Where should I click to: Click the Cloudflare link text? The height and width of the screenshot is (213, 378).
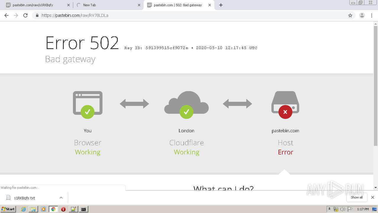(x=186, y=143)
